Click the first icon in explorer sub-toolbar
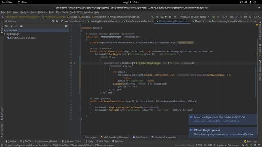The image size is (262, 147). coord(7,26)
